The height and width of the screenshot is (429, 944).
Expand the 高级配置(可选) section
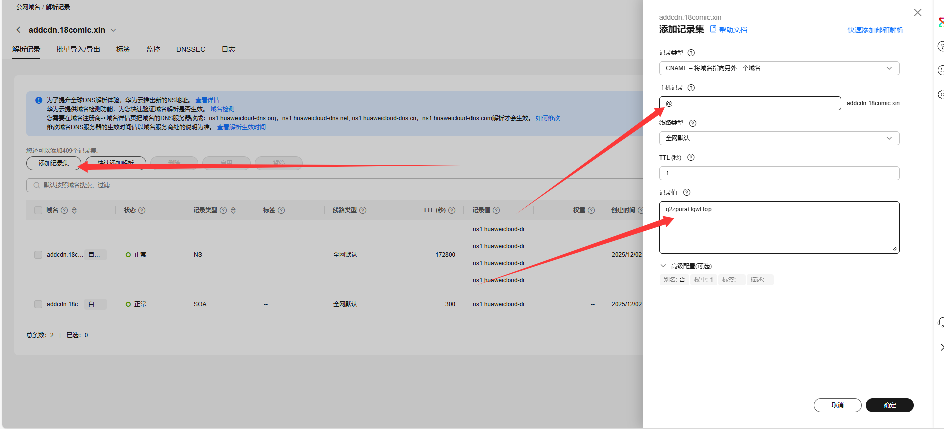click(x=686, y=266)
